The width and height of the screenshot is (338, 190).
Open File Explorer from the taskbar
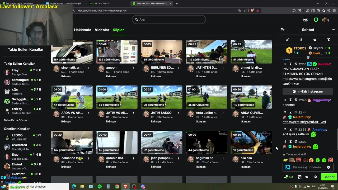82,187
